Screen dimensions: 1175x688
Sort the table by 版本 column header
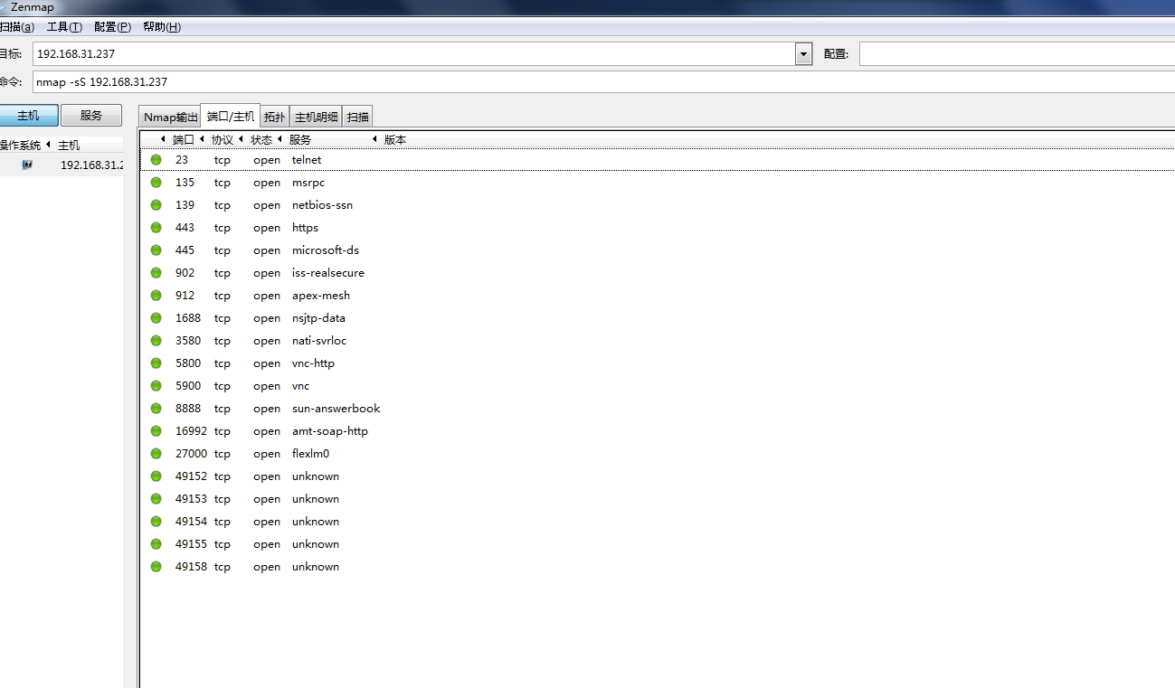click(395, 140)
